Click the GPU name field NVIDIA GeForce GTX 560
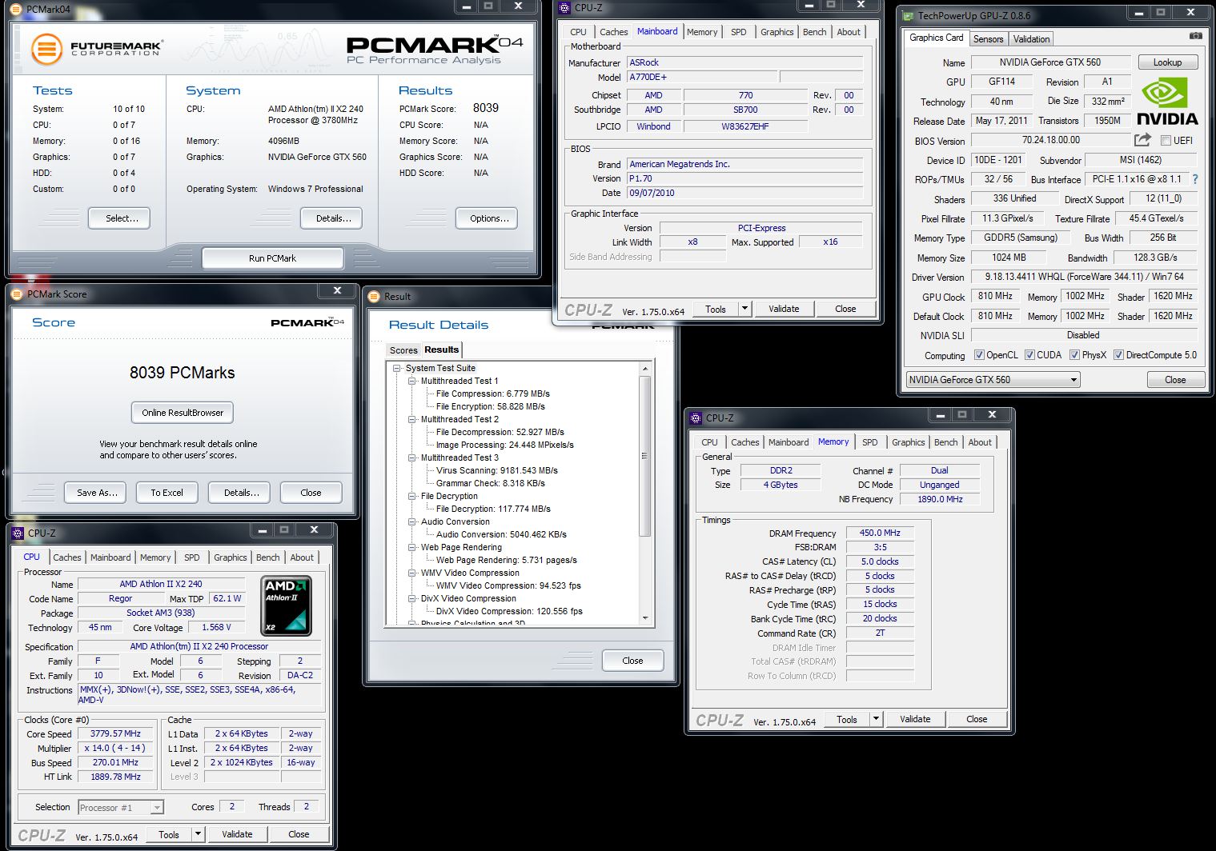This screenshot has width=1216, height=851. coord(1050,62)
